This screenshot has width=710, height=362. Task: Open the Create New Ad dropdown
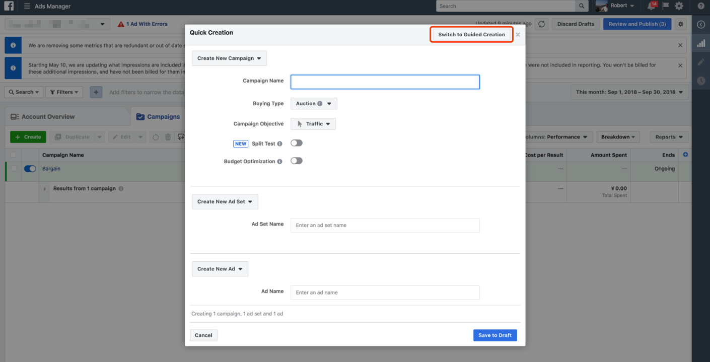coord(220,269)
